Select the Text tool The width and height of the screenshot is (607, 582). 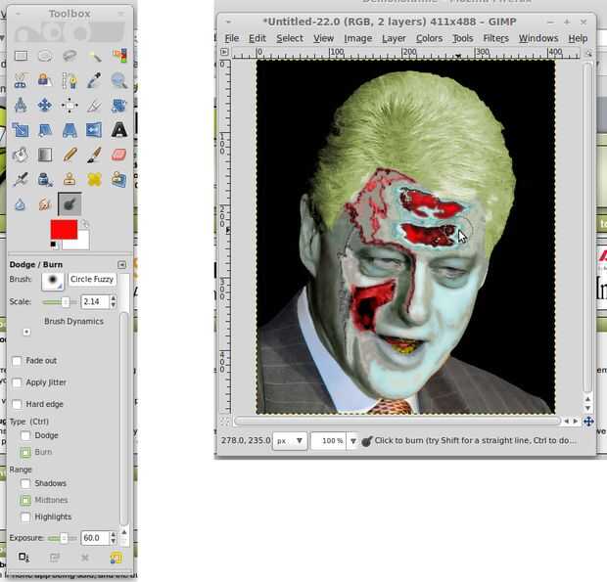119,130
